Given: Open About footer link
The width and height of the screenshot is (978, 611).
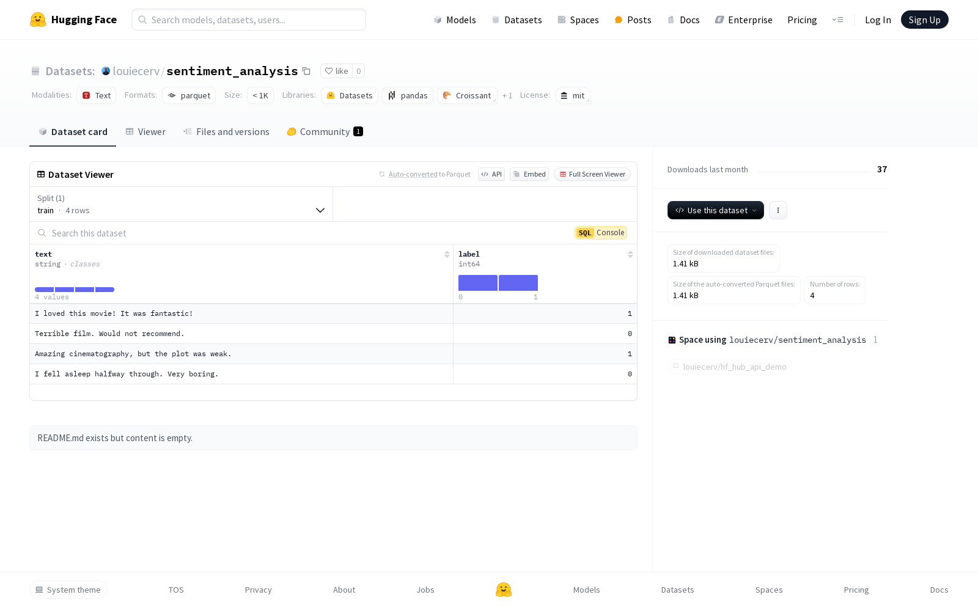Looking at the screenshot, I should pos(344,590).
